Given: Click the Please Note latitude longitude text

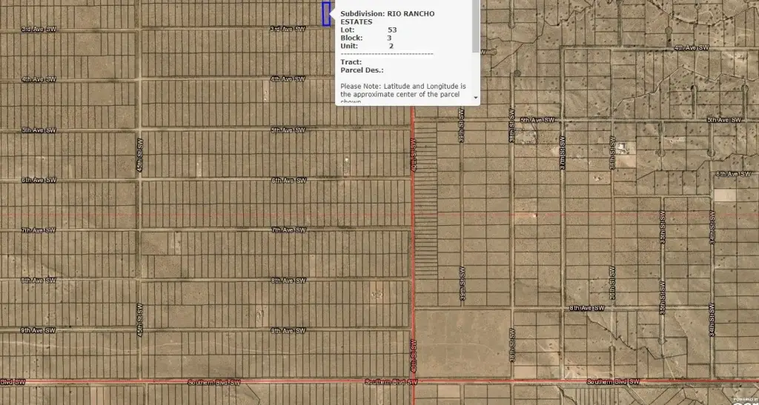Looking at the screenshot, I should [402, 90].
